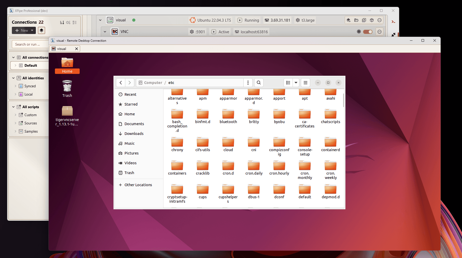Click the back navigation arrow in Files

pyautogui.click(x=121, y=83)
